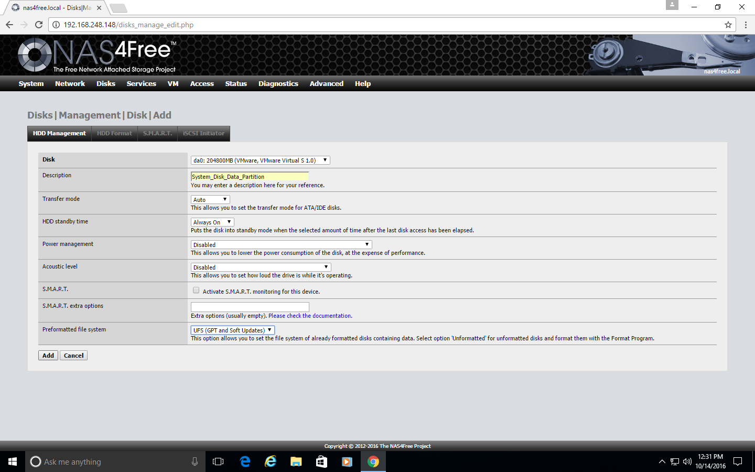Click the browser back arrow
Viewport: 755px width, 472px height.
[x=9, y=25]
